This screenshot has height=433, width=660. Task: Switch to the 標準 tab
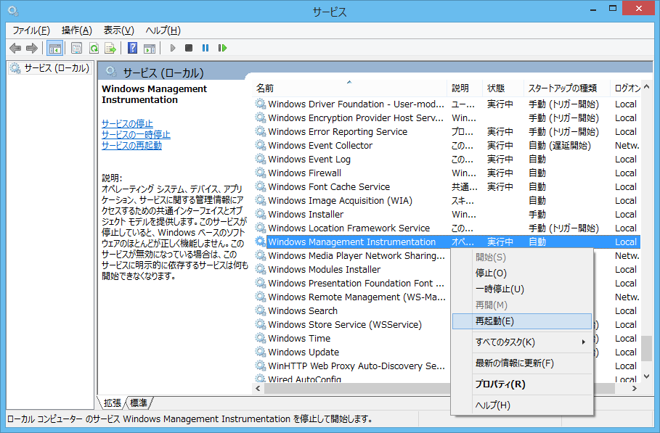139,403
